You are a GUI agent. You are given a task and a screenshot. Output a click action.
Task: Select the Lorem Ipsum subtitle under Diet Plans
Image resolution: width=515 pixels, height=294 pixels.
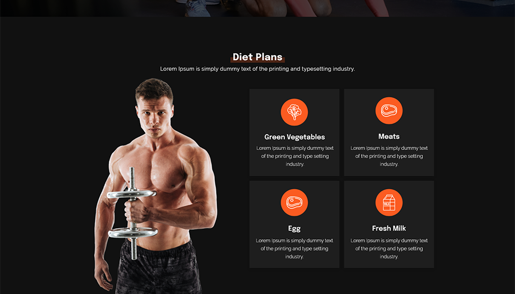[257, 69]
